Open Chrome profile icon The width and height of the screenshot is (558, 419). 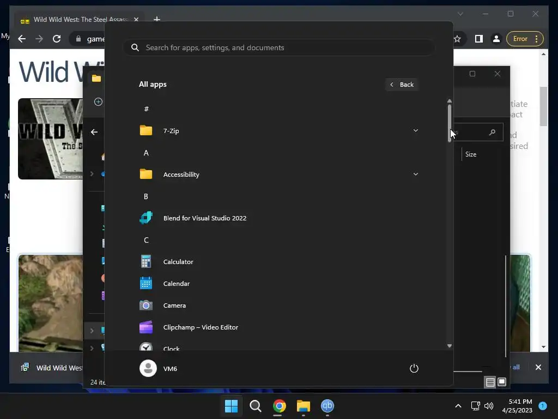pyautogui.click(x=496, y=39)
